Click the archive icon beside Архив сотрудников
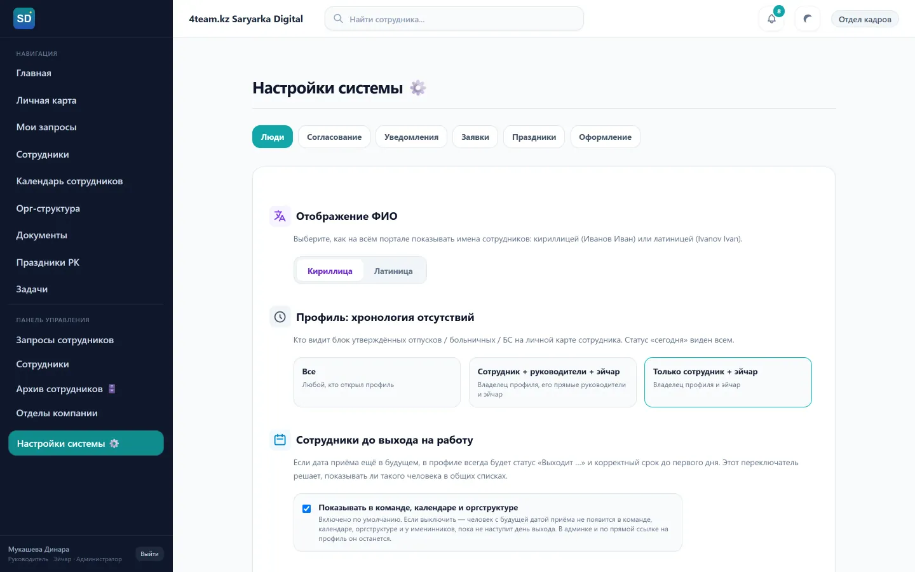This screenshot has height=572, width=915. pyautogui.click(x=112, y=389)
